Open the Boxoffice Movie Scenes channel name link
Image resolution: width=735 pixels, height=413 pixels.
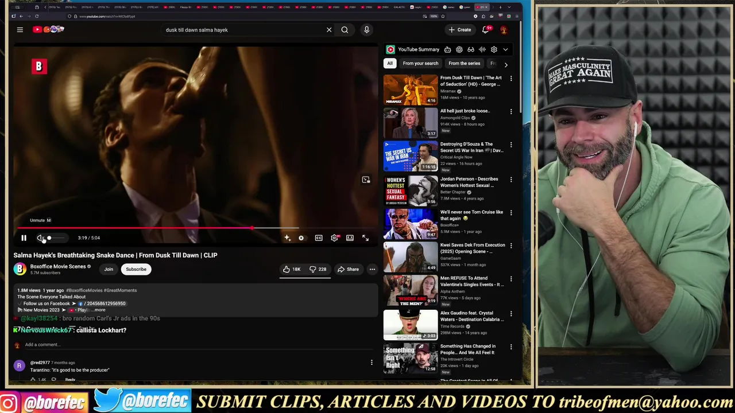click(x=58, y=266)
